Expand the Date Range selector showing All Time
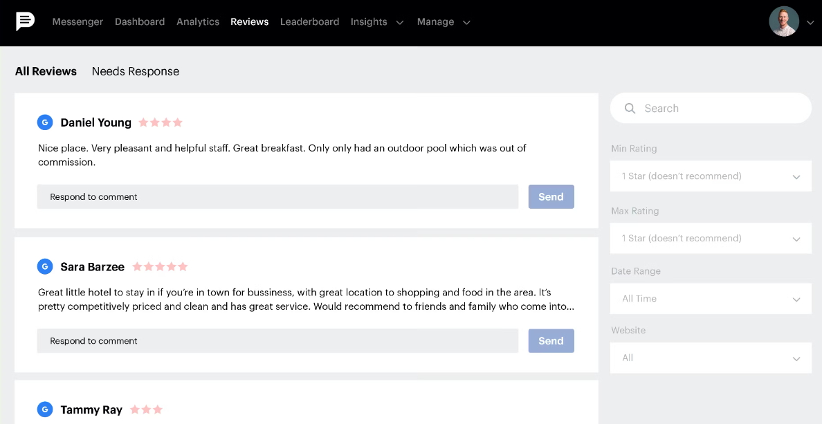 pos(711,298)
